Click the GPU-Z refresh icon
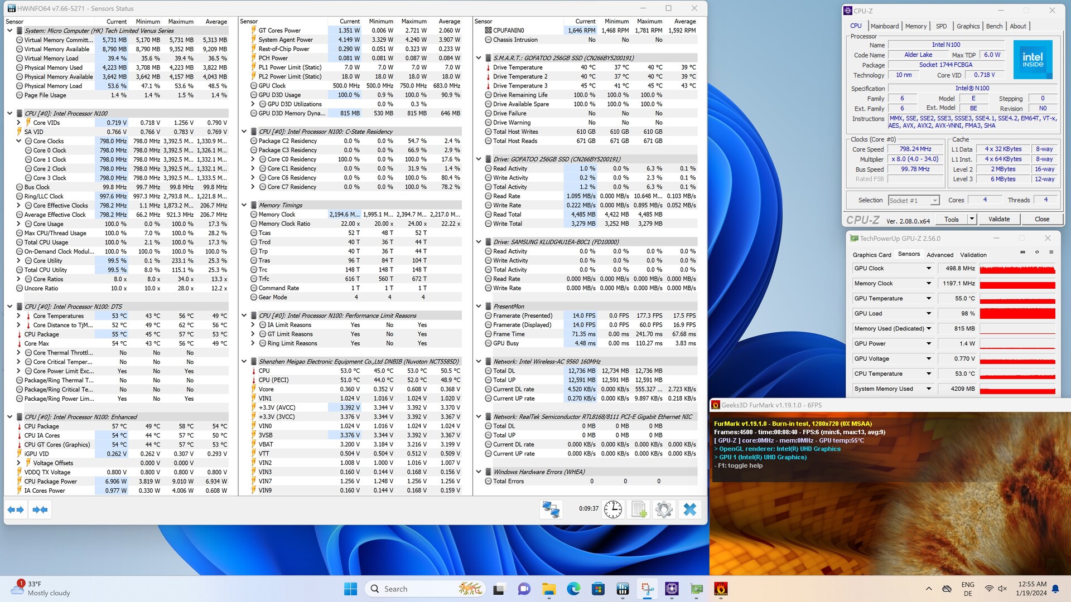1071x602 pixels. [x=1037, y=253]
